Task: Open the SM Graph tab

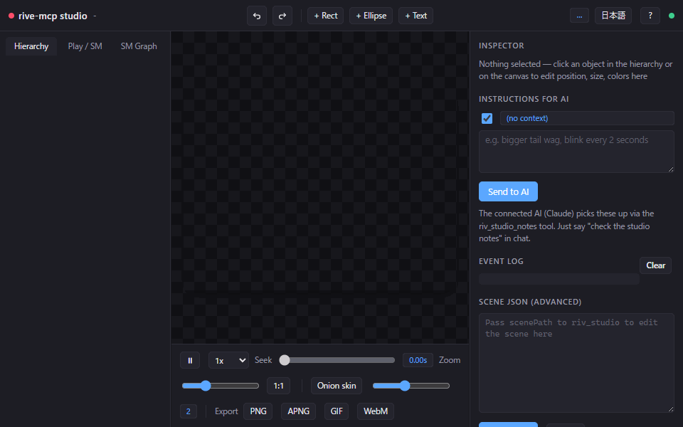Action: click(139, 46)
